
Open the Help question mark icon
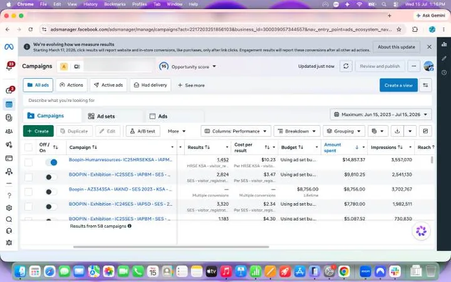[x=9, y=196]
